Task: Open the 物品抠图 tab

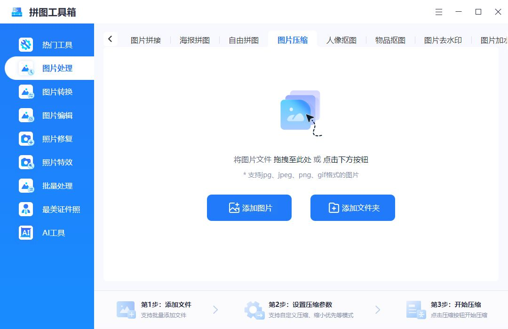Action: pos(390,40)
